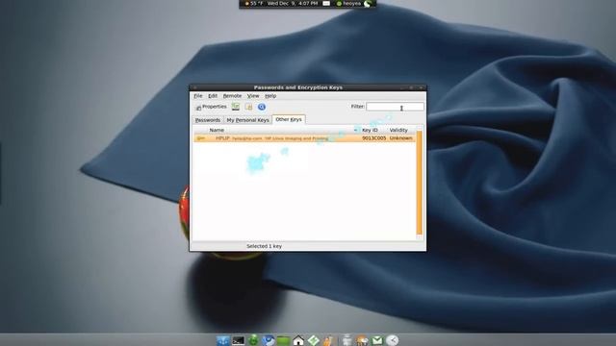Switch to the My Personal Keys tab
The image size is (616, 346).
[x=247, y=120]
